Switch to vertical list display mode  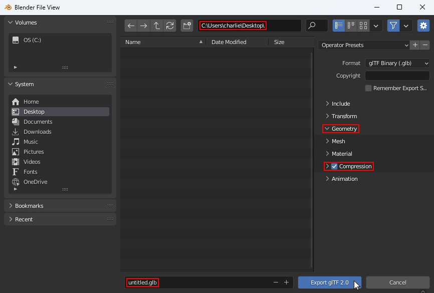coord(339,26)
